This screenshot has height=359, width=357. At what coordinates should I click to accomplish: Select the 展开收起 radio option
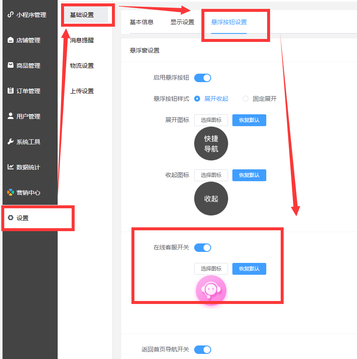(211, 99)
